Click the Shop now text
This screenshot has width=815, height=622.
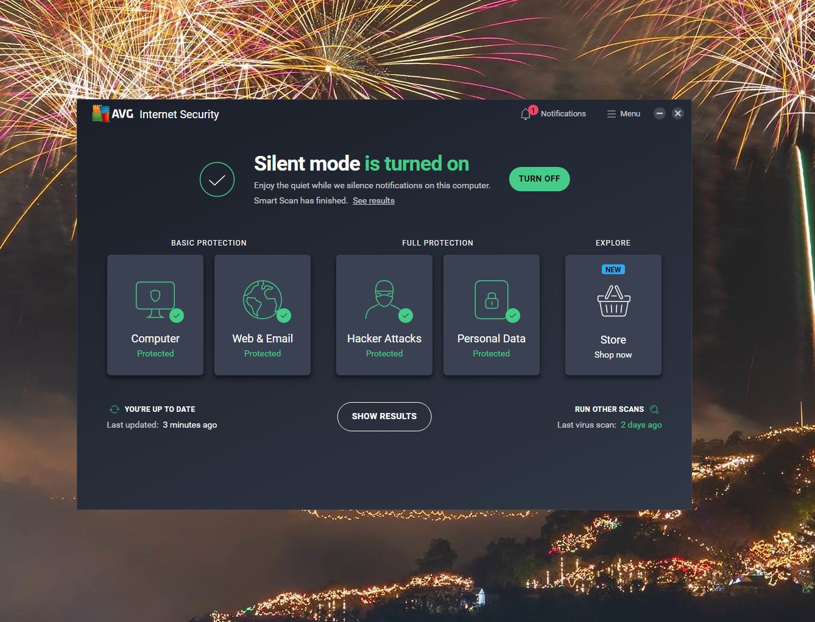[613, 355]
